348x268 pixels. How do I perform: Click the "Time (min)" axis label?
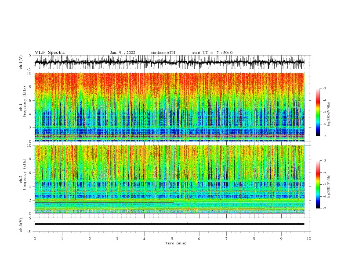(176, 243)
